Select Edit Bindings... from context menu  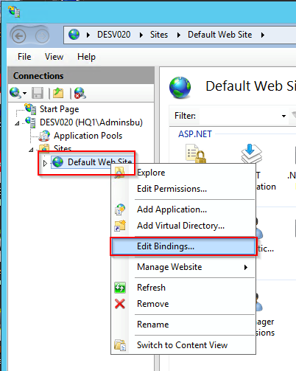pyautogui.click(x=183, y=246)
